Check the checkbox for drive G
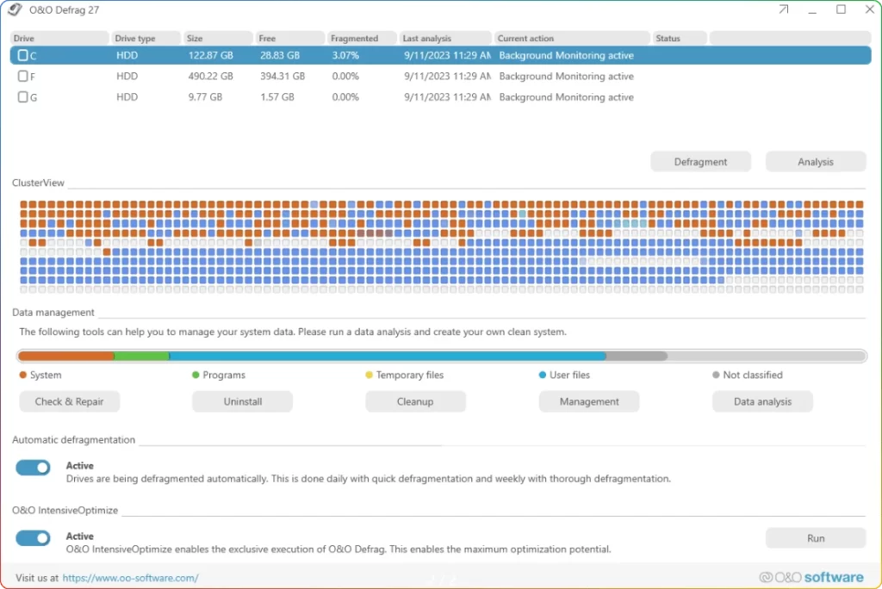The image size is (882, 589). coord(22,96)
